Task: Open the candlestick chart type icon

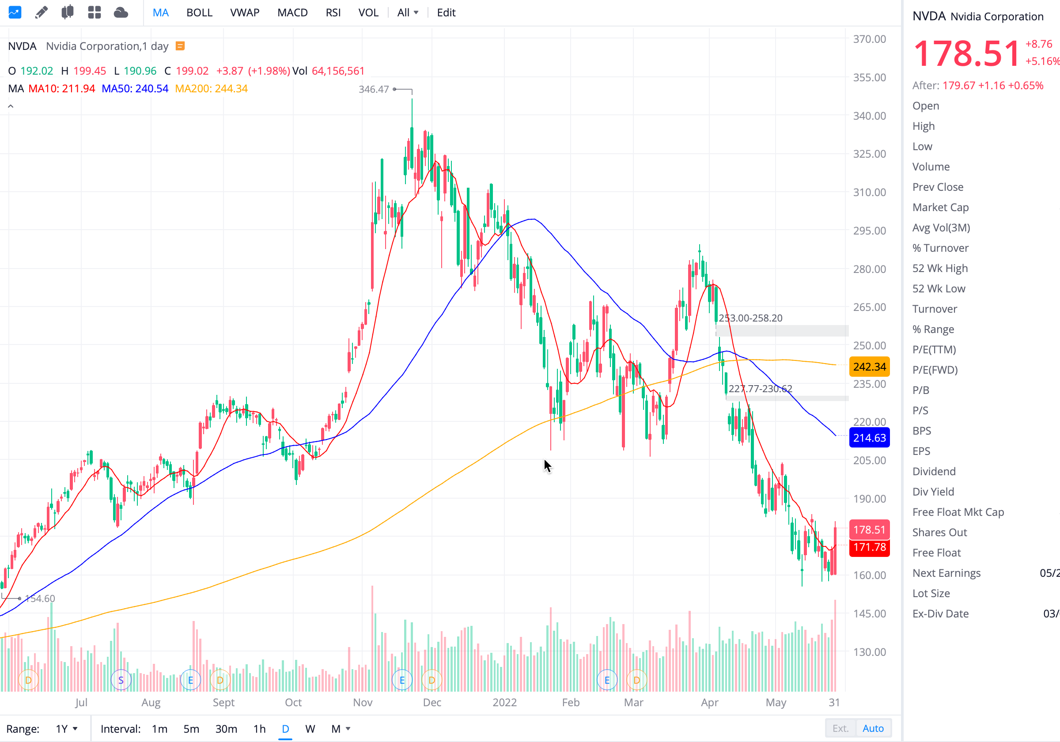Action: click(x=68, y=12)
